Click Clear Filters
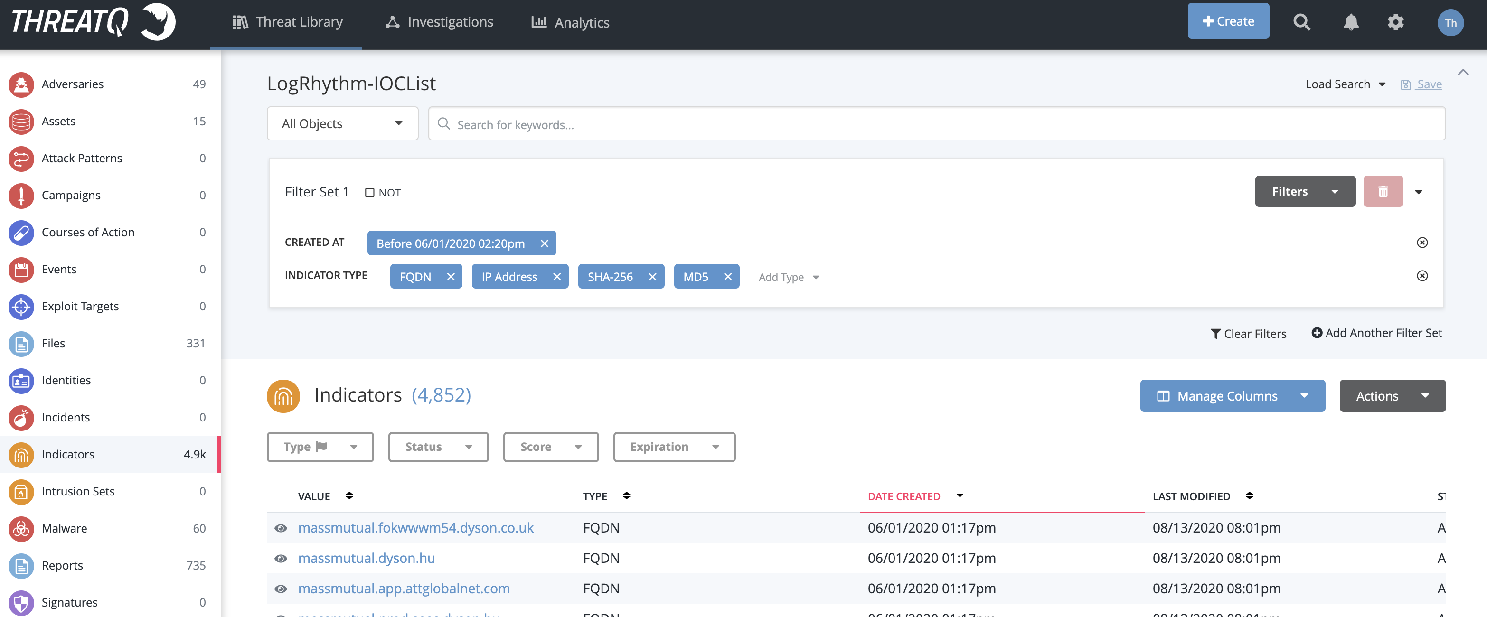1487x617 pixels. point(1248,334)
